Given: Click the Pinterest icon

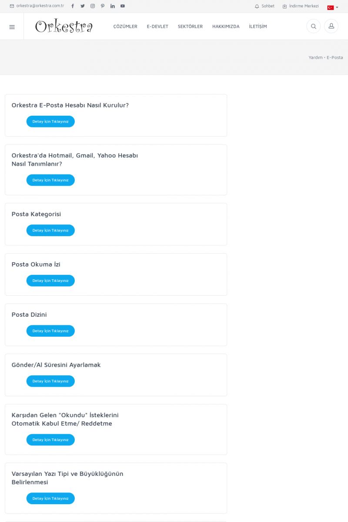Looking at the screenshot, I should pyautogui.click(x=103, y=6).
